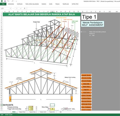The image size is (120, 116).
Task: Click the formula bar cancel X icon
Action: (x=17, y=8)
